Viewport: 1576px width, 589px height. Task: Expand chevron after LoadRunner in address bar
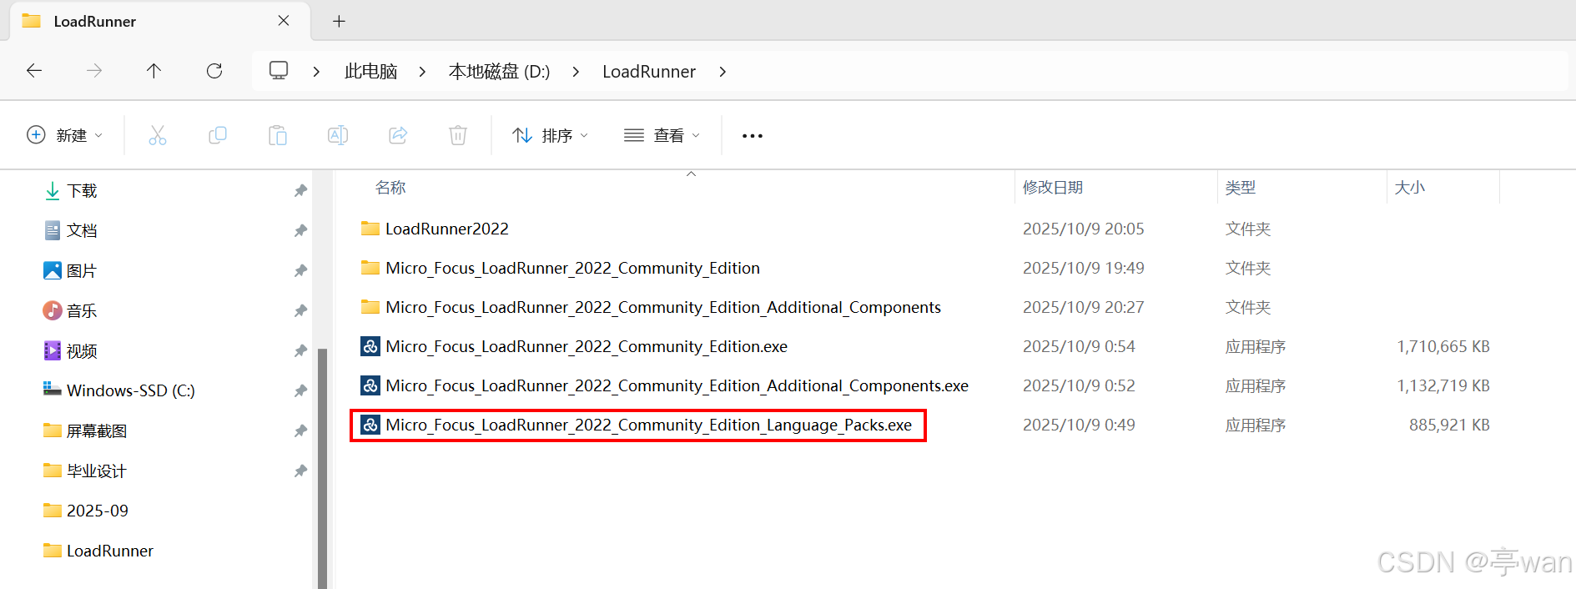pos(723,72)
